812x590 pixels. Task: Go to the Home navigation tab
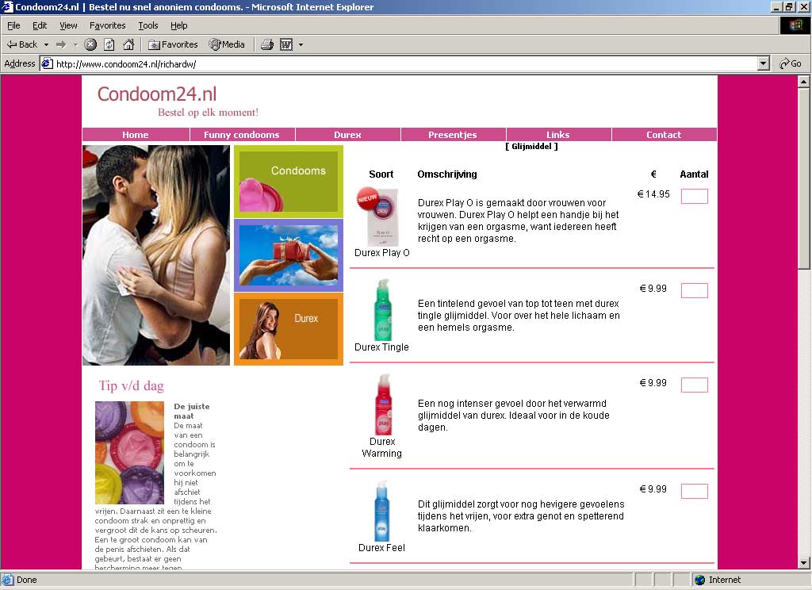point(135,135)
